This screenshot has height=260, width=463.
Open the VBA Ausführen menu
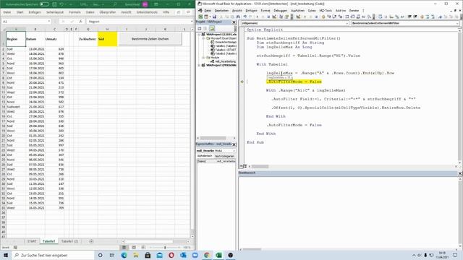(x=297, y=10)
